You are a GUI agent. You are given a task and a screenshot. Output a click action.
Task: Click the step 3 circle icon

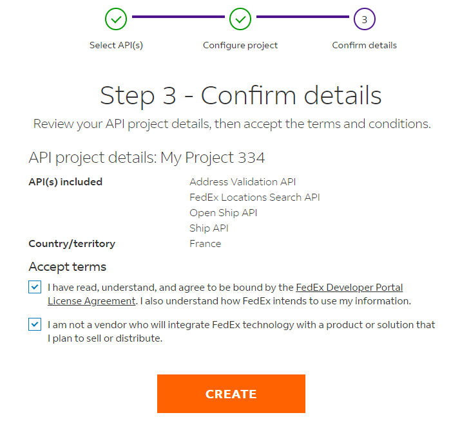[365, 19]
